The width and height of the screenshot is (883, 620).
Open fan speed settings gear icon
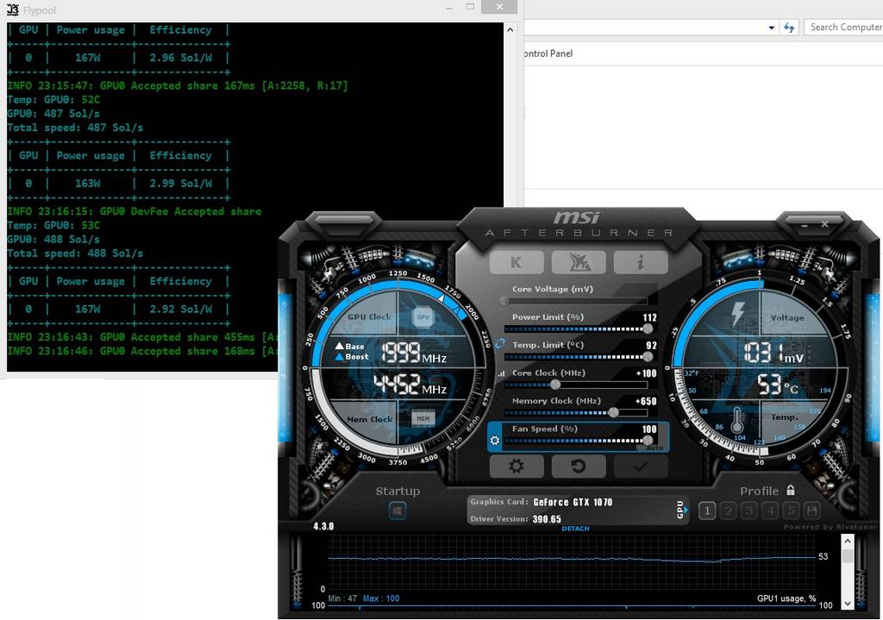495,441
